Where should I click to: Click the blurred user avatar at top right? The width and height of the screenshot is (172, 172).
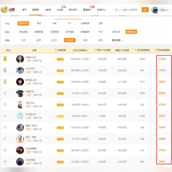154,10
